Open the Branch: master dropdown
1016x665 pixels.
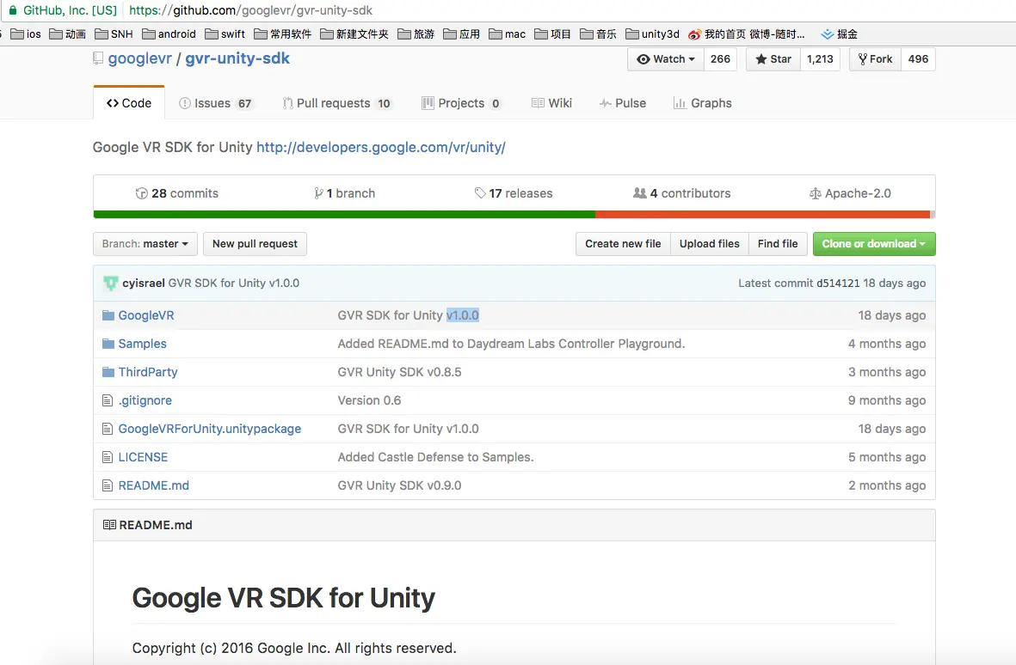click(145, 244)
